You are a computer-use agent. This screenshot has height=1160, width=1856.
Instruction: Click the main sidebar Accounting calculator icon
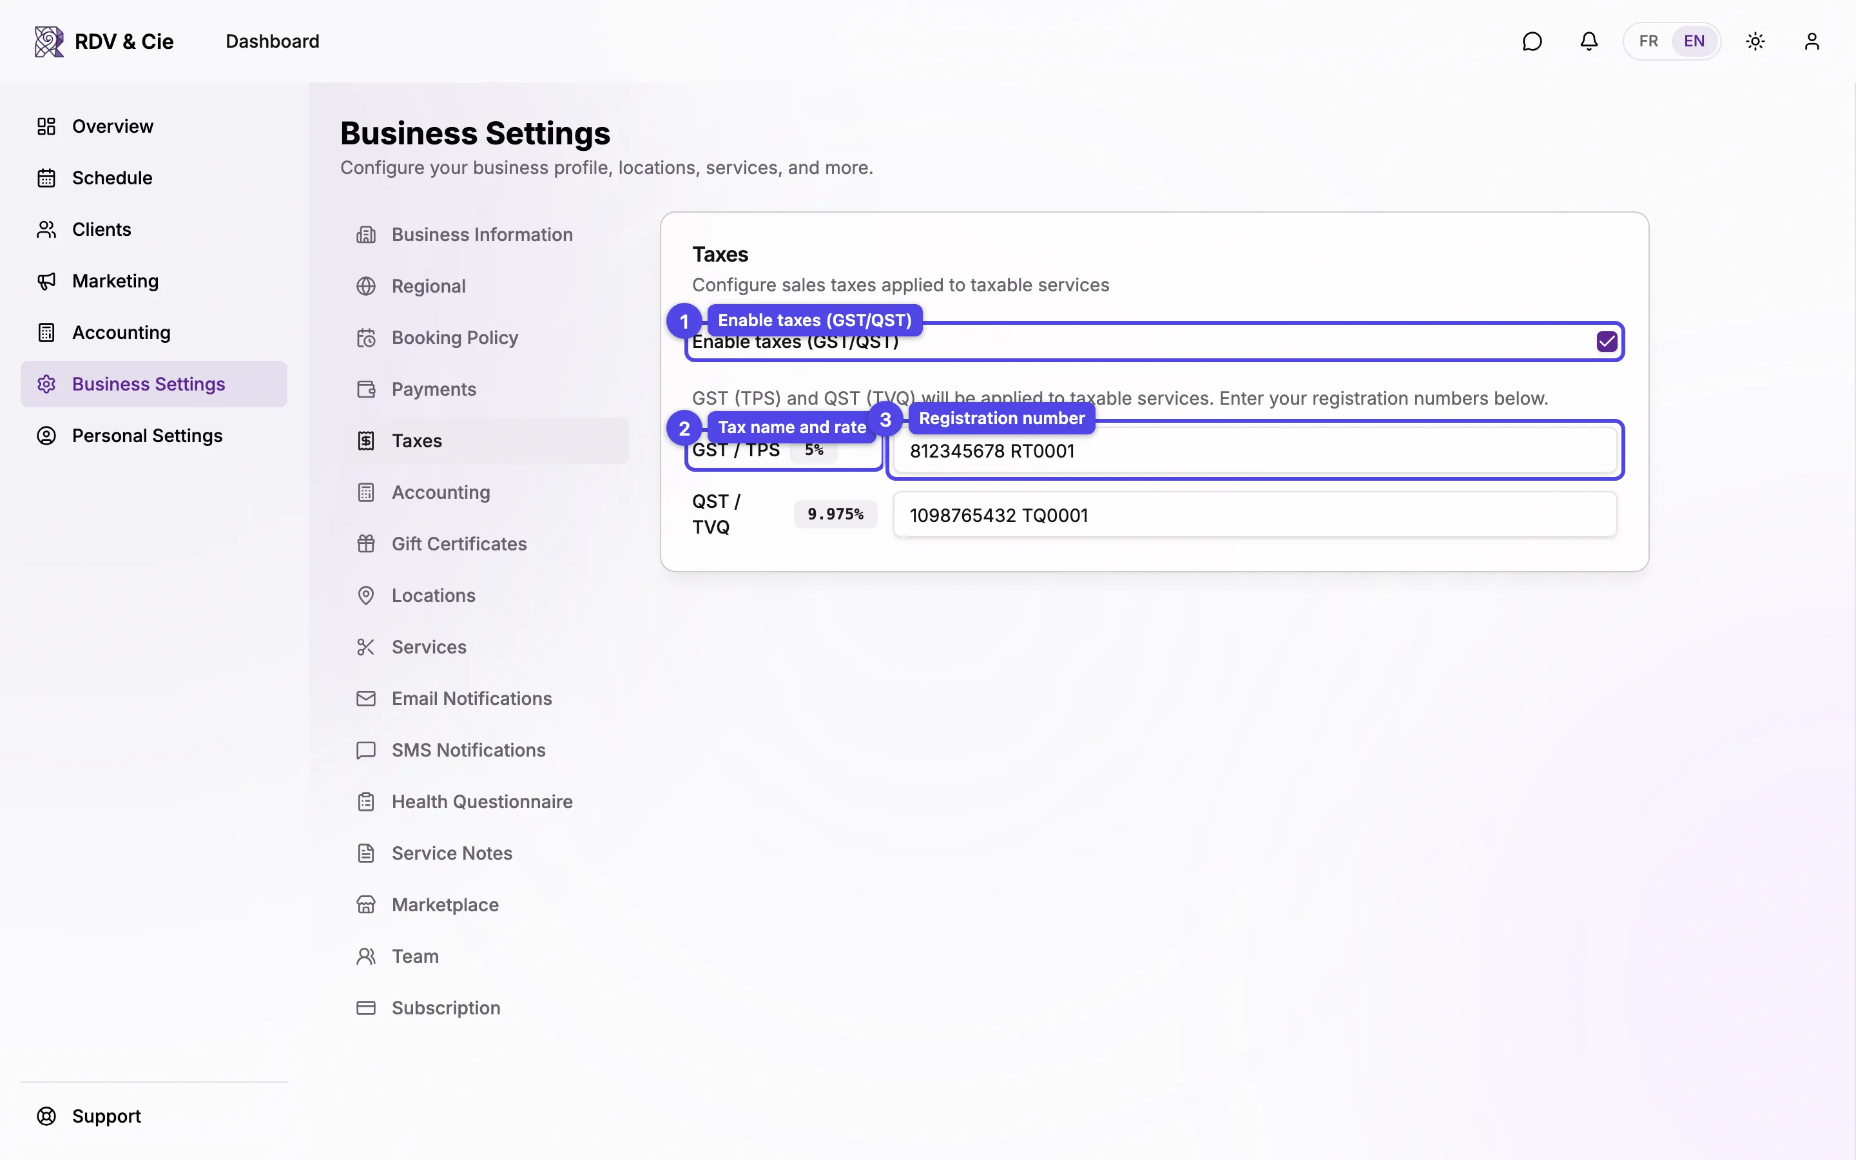[46, 332]
